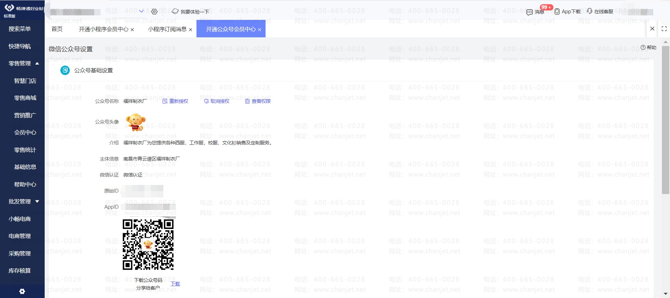
Task: Click the 查看权限 link
Action: coord(261,101)
